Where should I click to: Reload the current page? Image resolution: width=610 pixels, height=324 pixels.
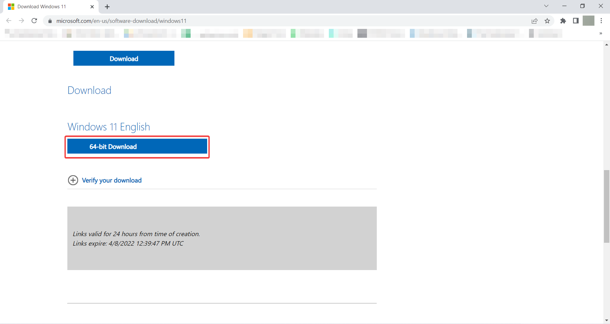pyautogui.click(x=34, y=21)
